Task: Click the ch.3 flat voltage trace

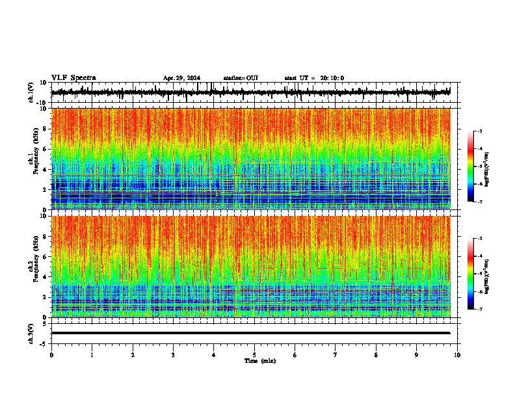Action: point(250,333)
